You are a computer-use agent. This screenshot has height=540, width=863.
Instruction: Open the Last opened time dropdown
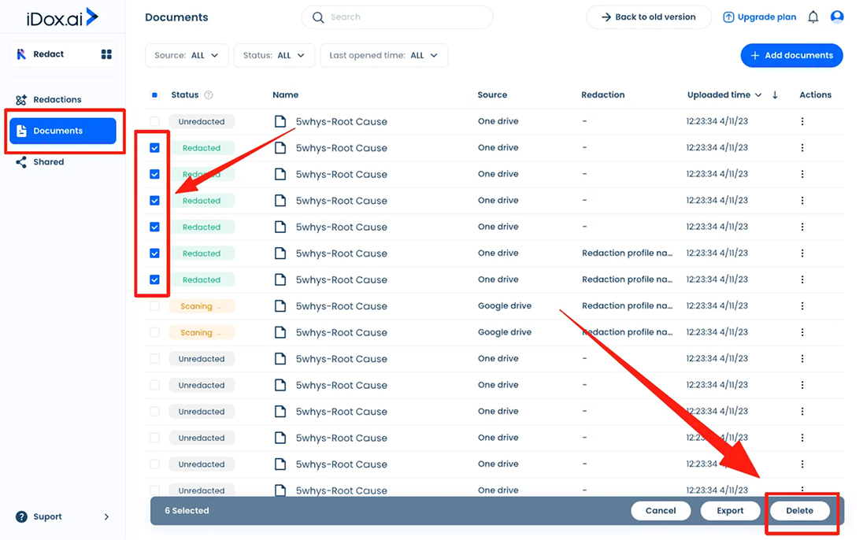pos(383,56)
